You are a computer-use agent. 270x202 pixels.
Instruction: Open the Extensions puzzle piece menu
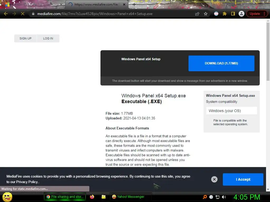[225, 14]
